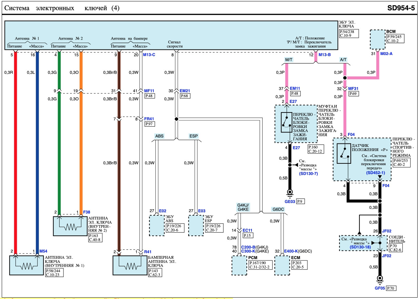The width and height of the screenshot is (419, 299).
Task: Click the ABS branch label
Action: point(159,136)
